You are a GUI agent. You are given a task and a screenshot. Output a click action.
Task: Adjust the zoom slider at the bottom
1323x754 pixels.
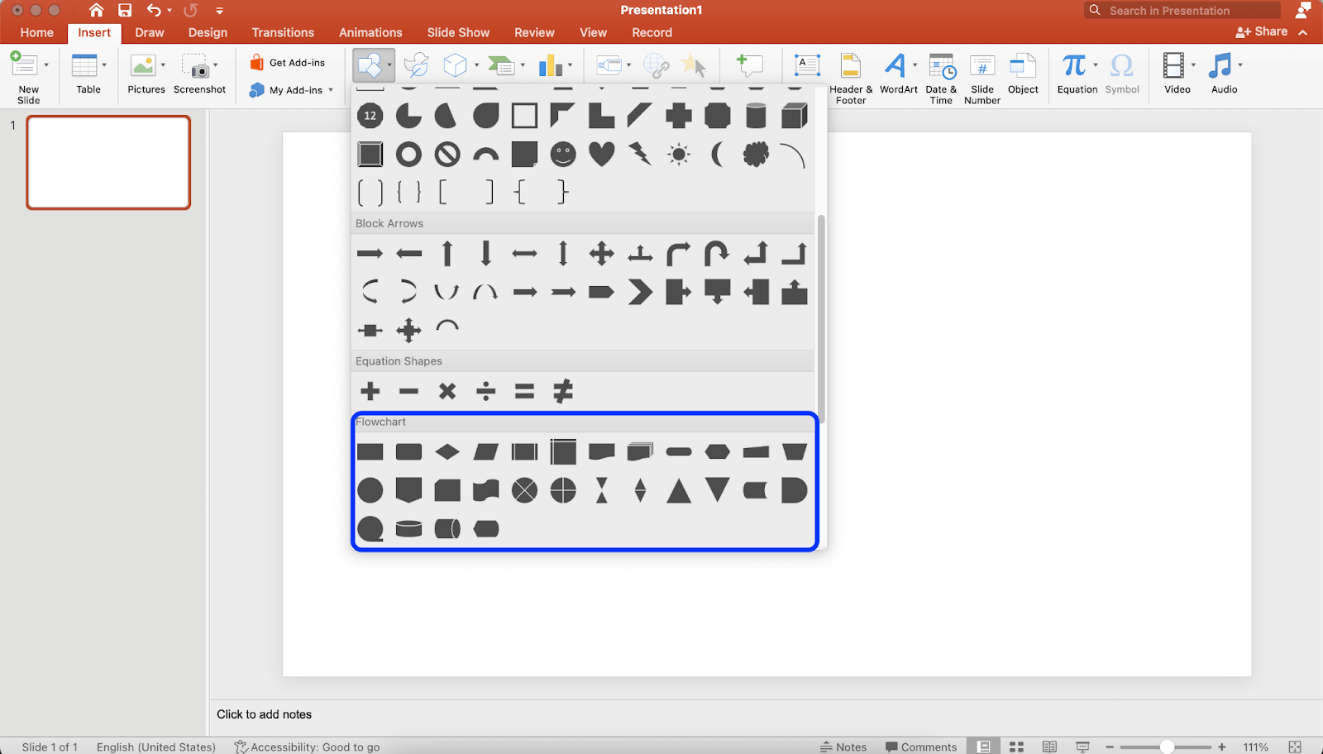(1168, 746)
